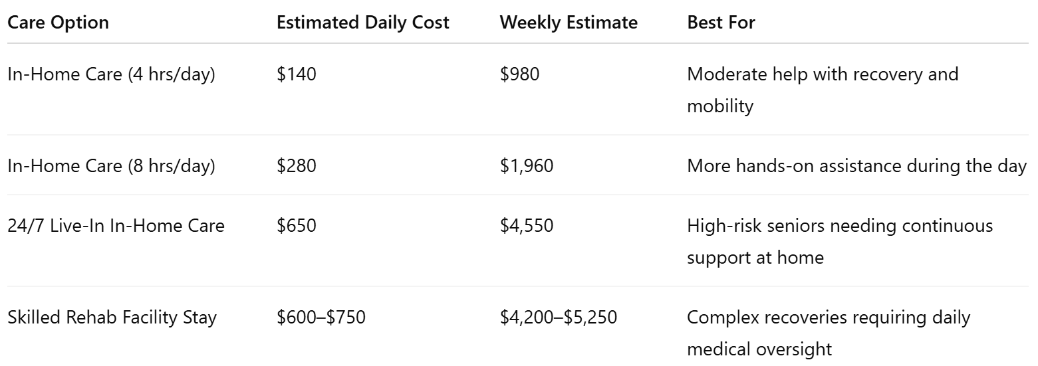Viewport: 1038px width, 366px height.
Task: Select the In-Home Care (4 hrs/day) cell
Action: (x=111, y=74)
